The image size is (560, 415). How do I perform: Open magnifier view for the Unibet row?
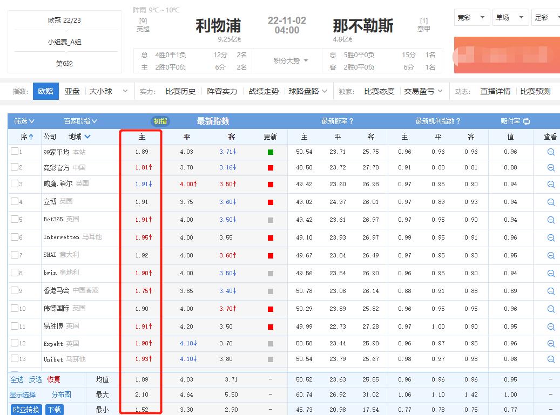tap(550, 359)
